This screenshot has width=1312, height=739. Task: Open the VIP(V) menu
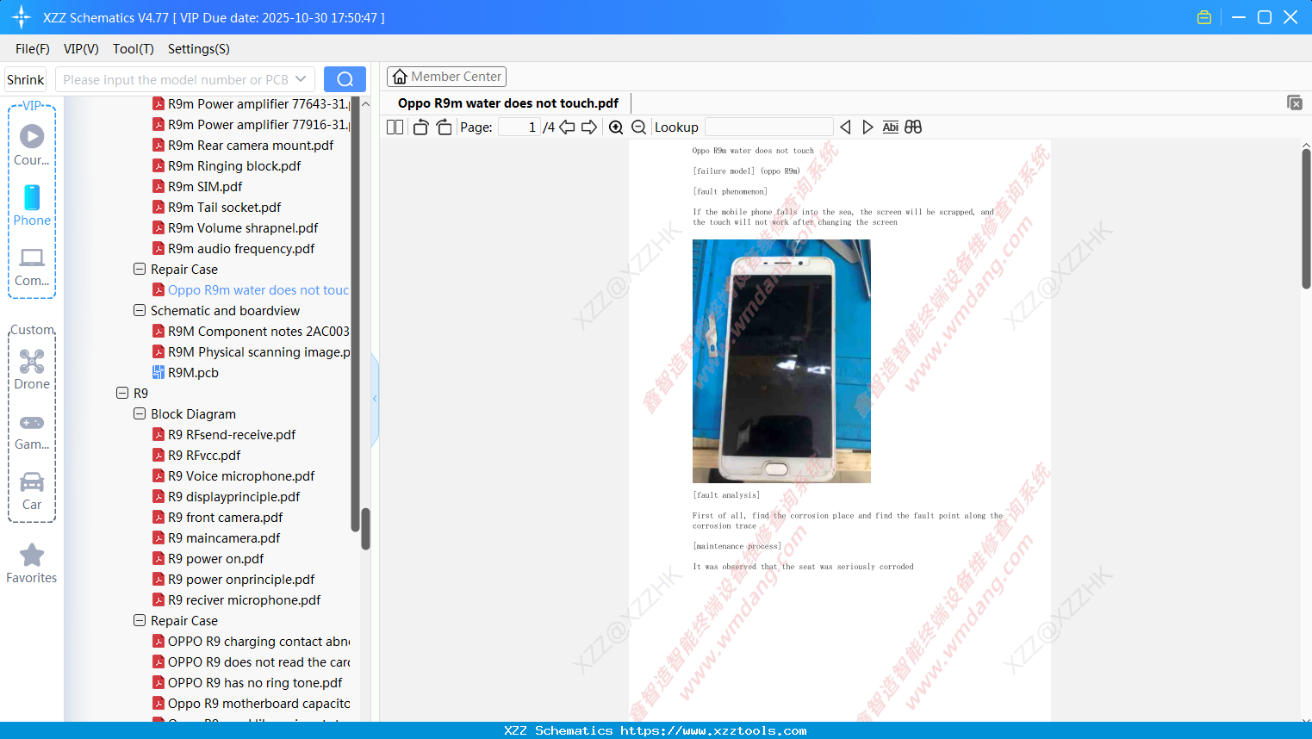coord(81,49)
